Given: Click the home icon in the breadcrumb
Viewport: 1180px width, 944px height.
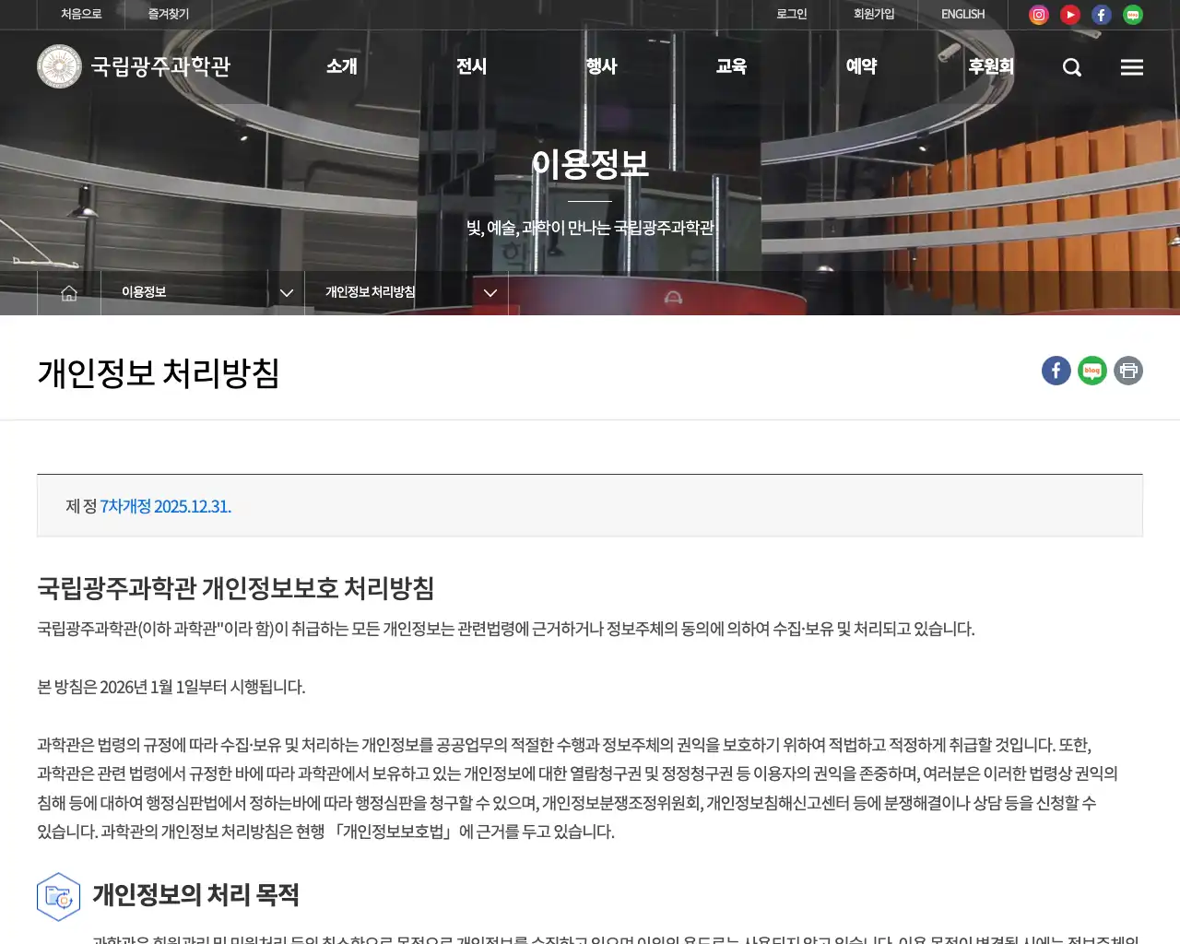Looking at the screenshot, I should 68,292.
